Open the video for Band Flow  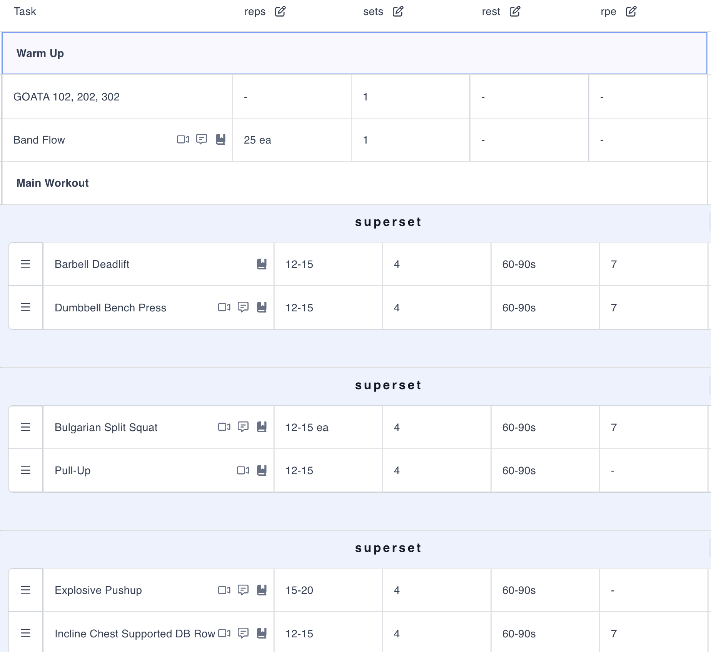pos(183,139)
